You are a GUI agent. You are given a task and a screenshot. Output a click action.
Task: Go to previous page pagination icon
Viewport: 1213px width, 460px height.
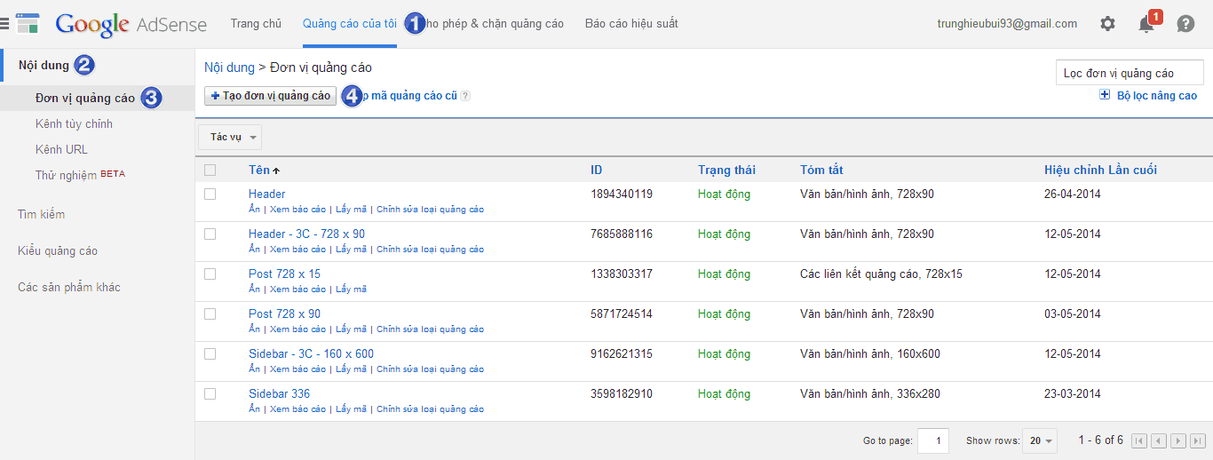click(1159, 440)
